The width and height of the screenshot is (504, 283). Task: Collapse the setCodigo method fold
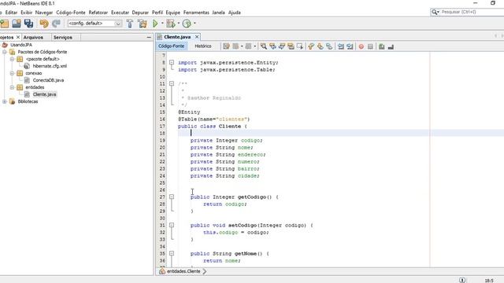[172, 225]
